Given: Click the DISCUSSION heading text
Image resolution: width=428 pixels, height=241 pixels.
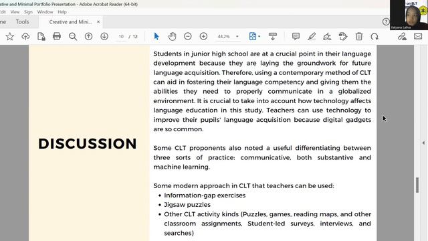Looking at the screenshot, I should pos(87,143).
